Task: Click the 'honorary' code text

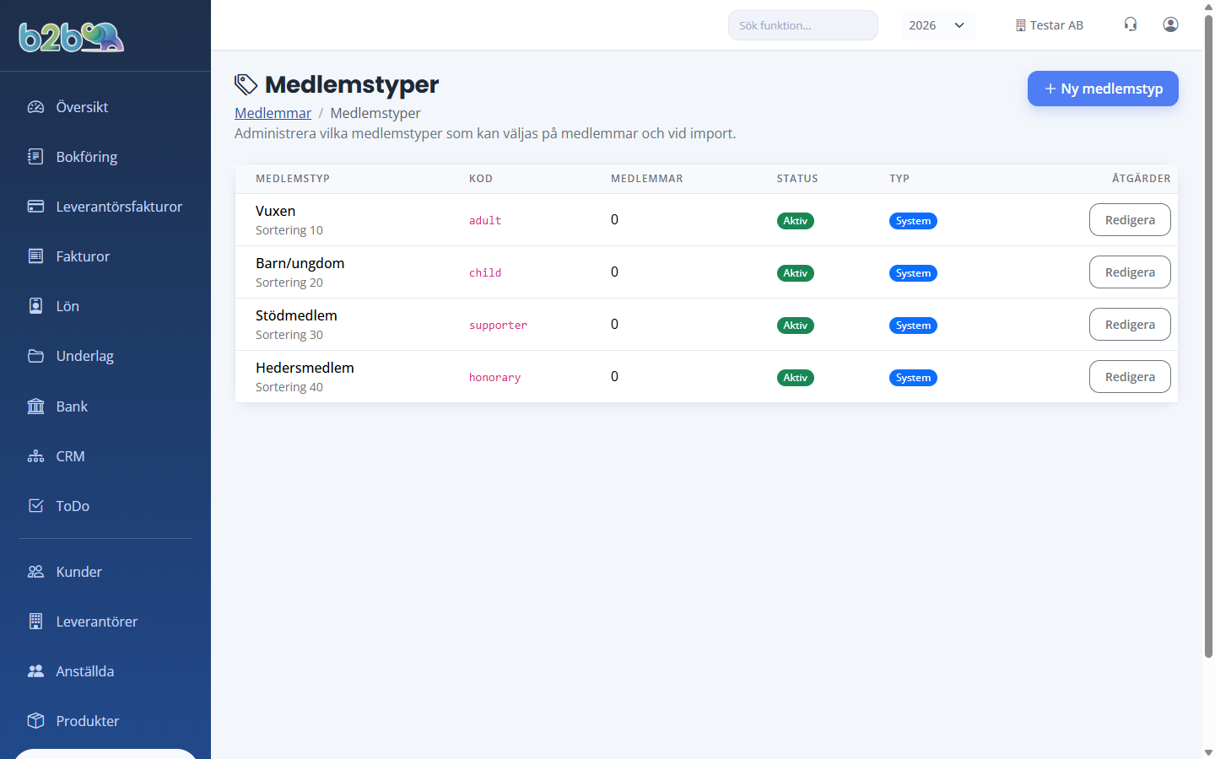Action: pos(494,378)
